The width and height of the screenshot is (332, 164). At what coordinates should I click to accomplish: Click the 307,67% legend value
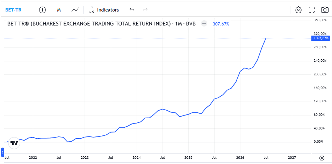[221, 24]
